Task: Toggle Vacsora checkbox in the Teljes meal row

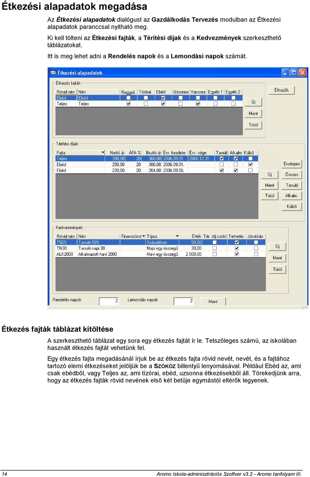Action: click(198, 104)
